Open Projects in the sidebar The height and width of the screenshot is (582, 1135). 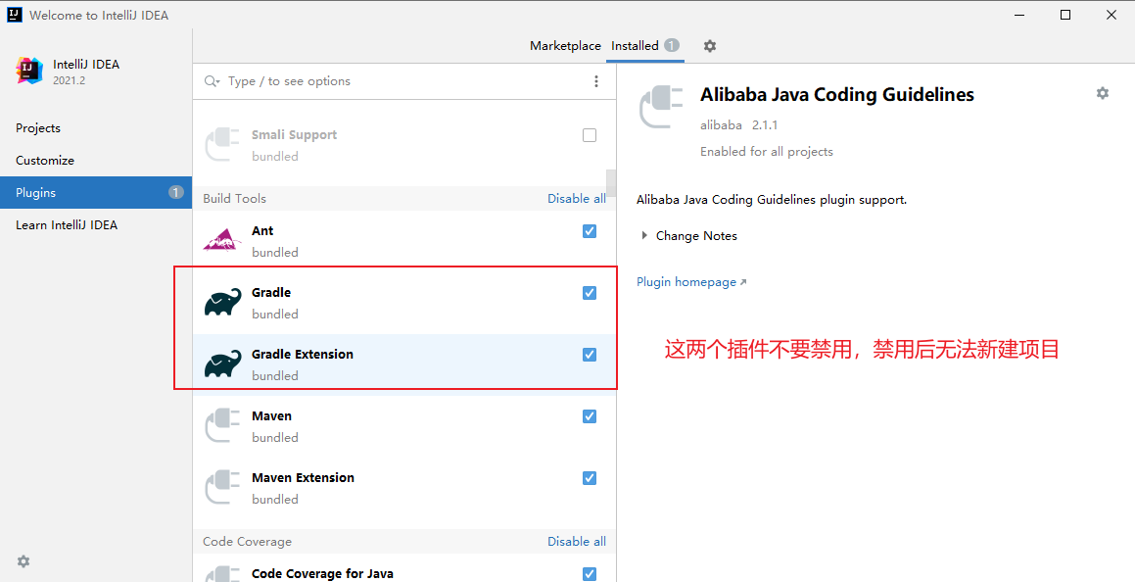point(96,128)
